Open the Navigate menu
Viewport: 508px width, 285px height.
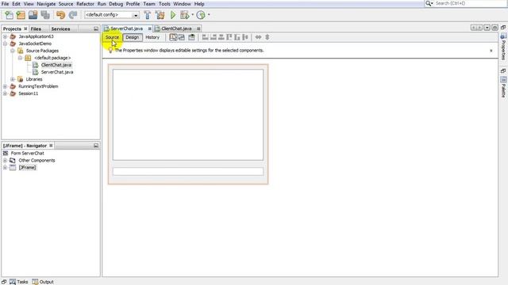click(46, 4)
